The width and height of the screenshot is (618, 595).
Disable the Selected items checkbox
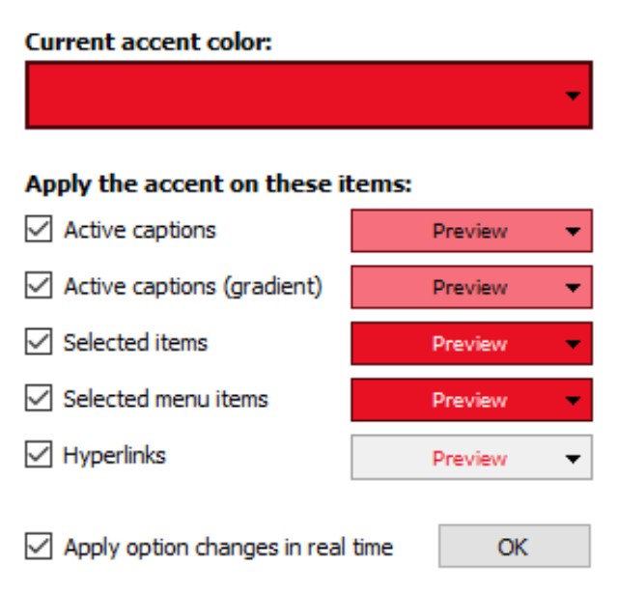pyautogui.click(x=39, y=343)
